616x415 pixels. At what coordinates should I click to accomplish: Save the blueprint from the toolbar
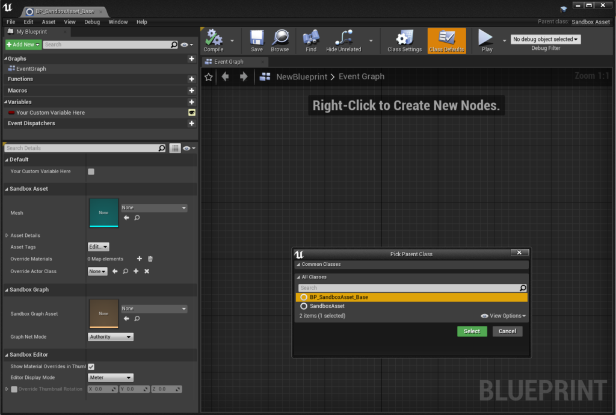[256, 41]
